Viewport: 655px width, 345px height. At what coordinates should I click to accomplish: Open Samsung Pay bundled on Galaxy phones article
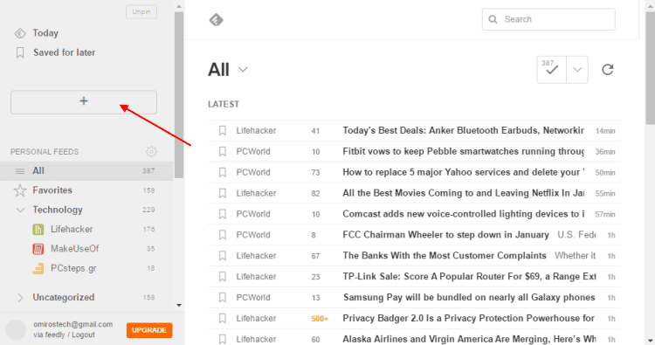pyautogui.click(x=469, y=297)
